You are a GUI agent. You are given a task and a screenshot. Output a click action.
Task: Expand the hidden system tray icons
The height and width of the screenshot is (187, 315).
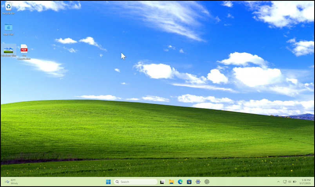click(x=279, y=182)
